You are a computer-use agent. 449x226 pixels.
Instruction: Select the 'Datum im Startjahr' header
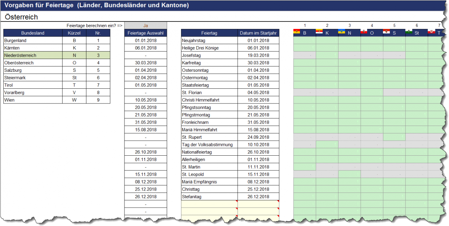coord(258,33)
